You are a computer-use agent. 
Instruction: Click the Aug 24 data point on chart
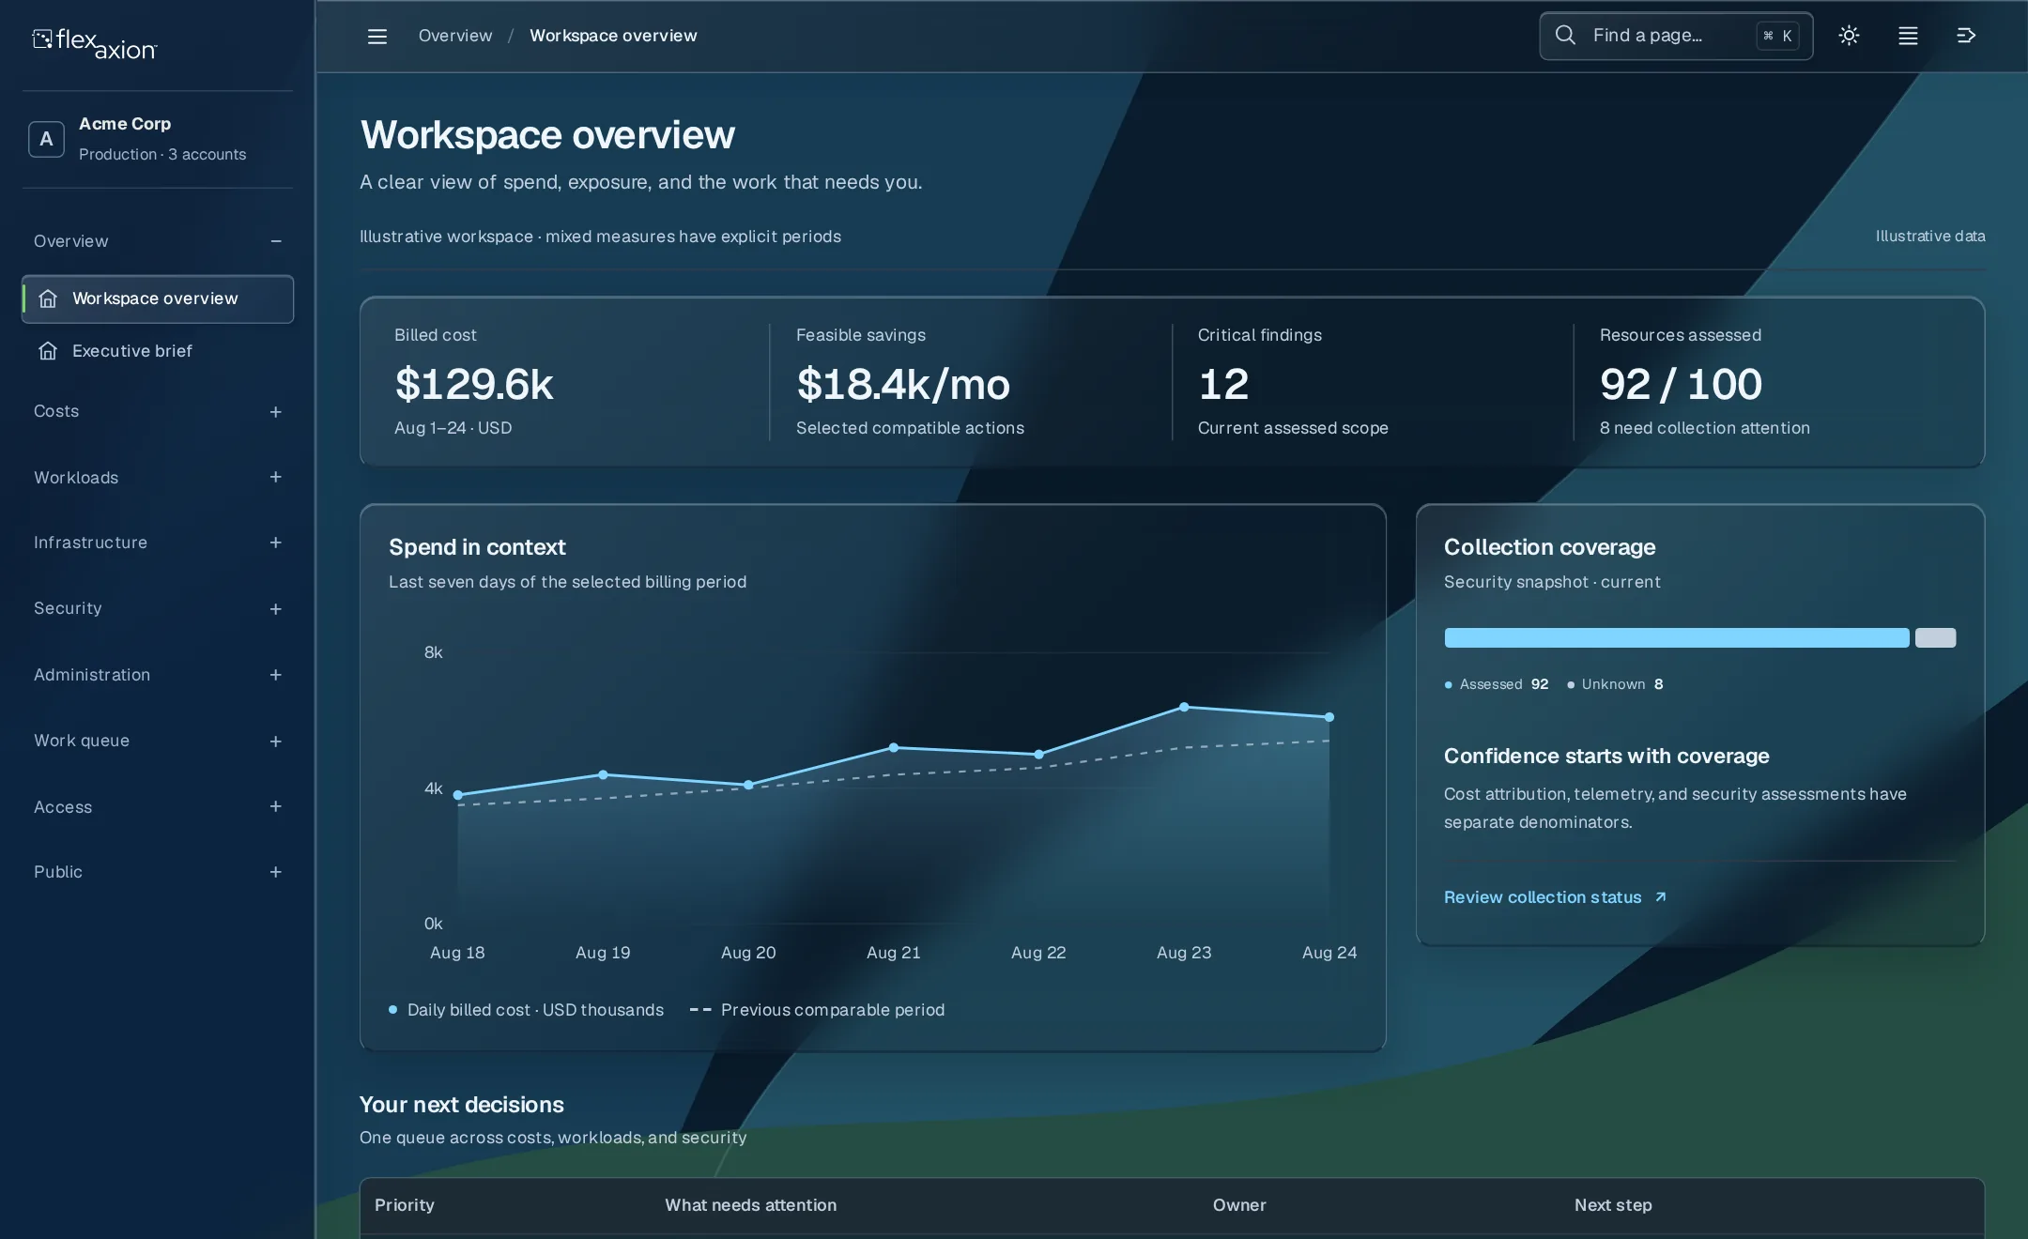(1329, 717)
